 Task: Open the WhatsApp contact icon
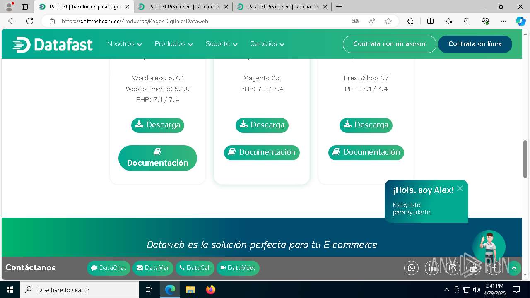[411, 268]
